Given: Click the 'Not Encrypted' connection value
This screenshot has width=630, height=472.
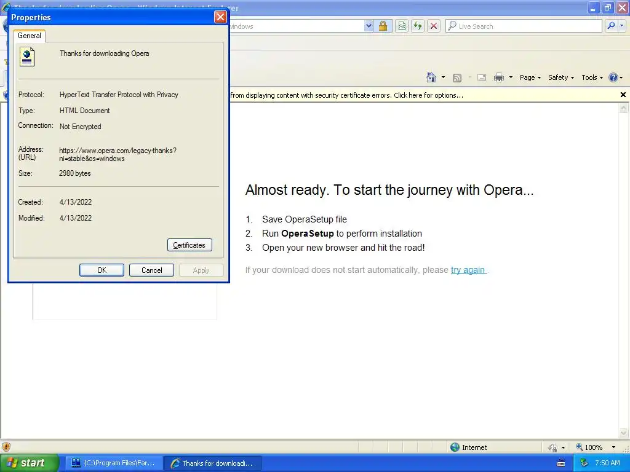Looking at the screenshot, I should point(81,127).
